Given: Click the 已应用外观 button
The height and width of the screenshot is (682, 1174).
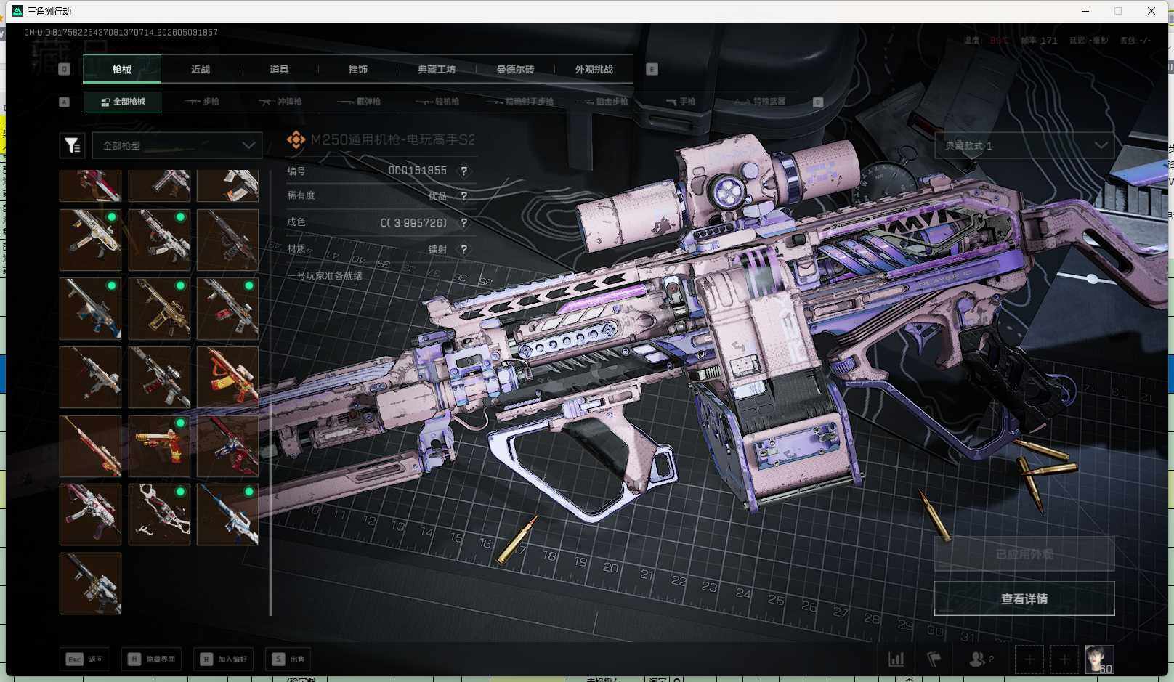Looking at the screenshot, I should pos(1024,554).
